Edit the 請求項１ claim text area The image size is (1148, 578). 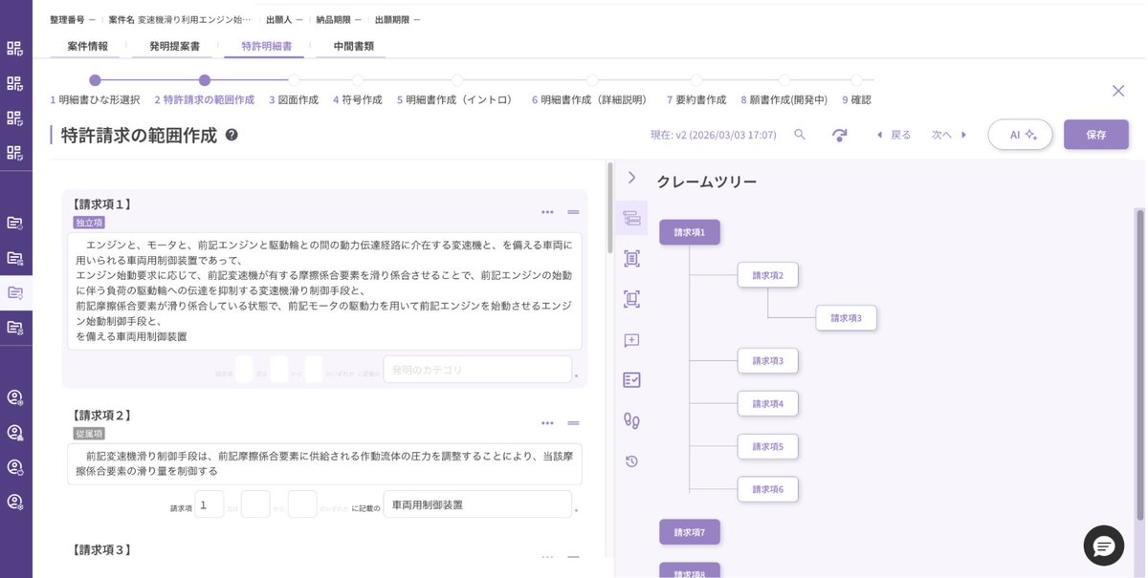pos(324,290)
